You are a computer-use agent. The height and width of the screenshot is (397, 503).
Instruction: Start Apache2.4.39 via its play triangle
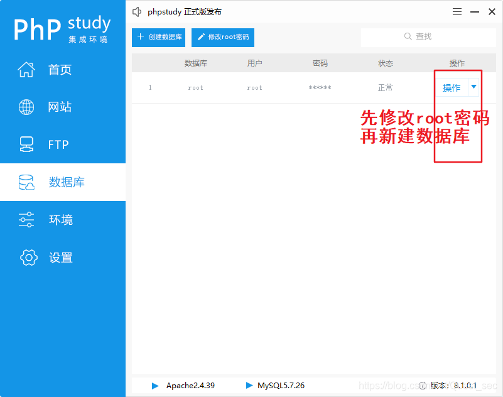point(154,386)
